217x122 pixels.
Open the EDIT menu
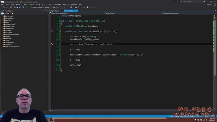tap(7, 5)
